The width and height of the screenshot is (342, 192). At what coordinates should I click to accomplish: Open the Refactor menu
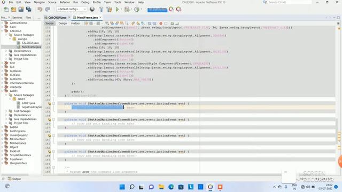point(65,2)
